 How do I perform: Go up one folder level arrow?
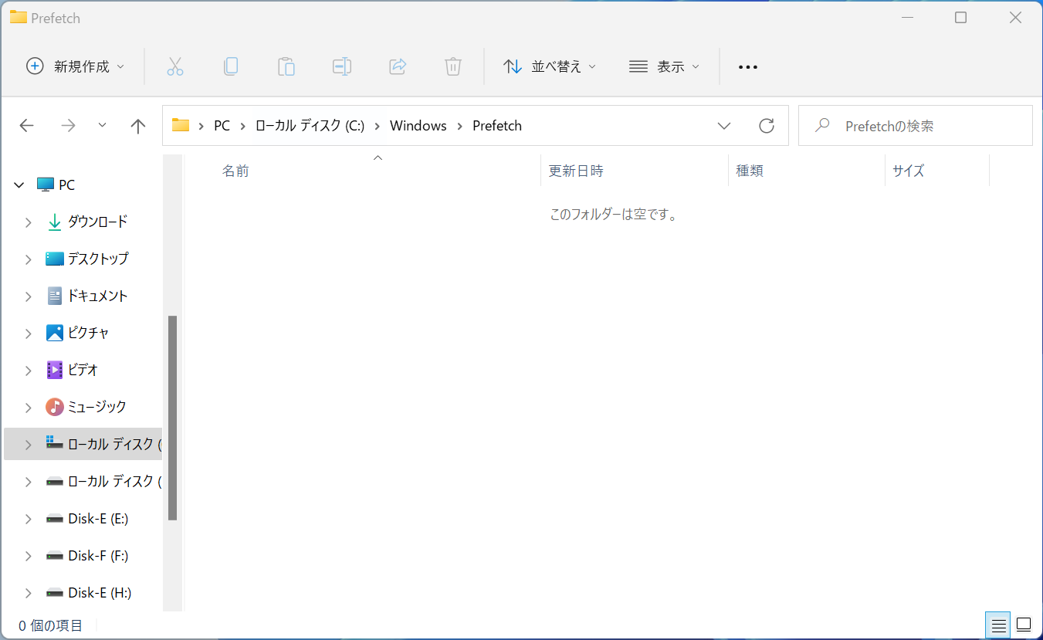138,126
